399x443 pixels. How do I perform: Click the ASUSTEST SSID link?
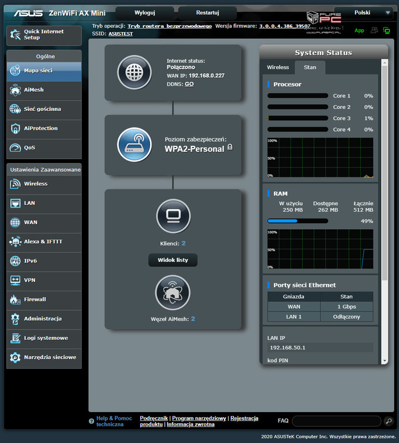(x=121, y=34)
